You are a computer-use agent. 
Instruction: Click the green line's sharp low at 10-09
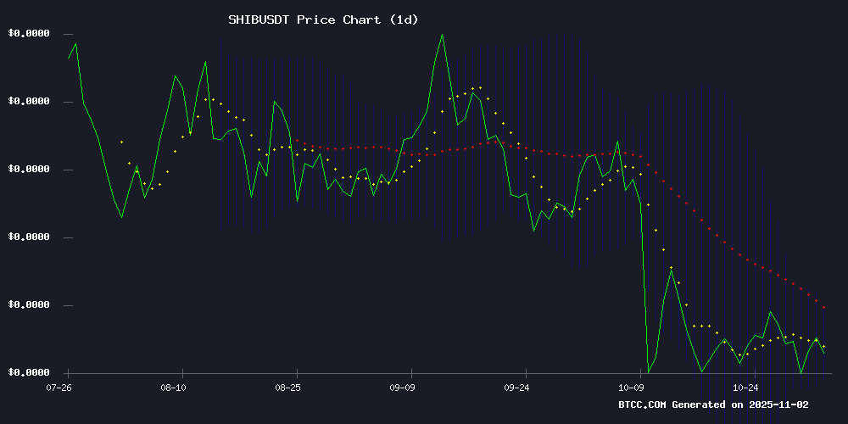tap(648, 372)
